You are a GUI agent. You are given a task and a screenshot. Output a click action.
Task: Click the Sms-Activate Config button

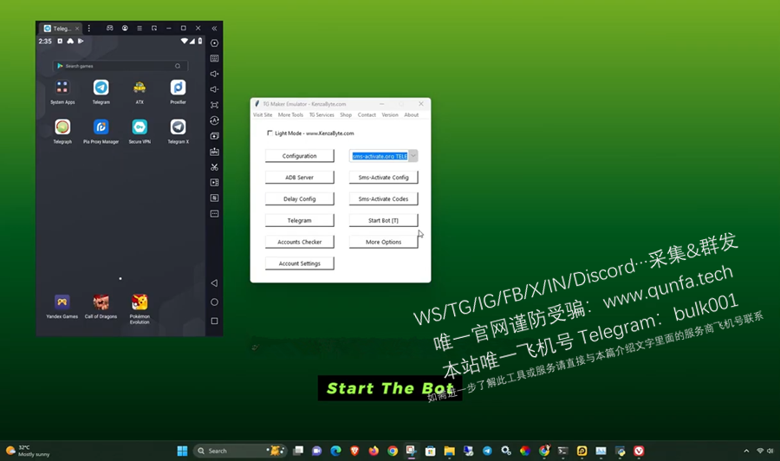[384, 178]
